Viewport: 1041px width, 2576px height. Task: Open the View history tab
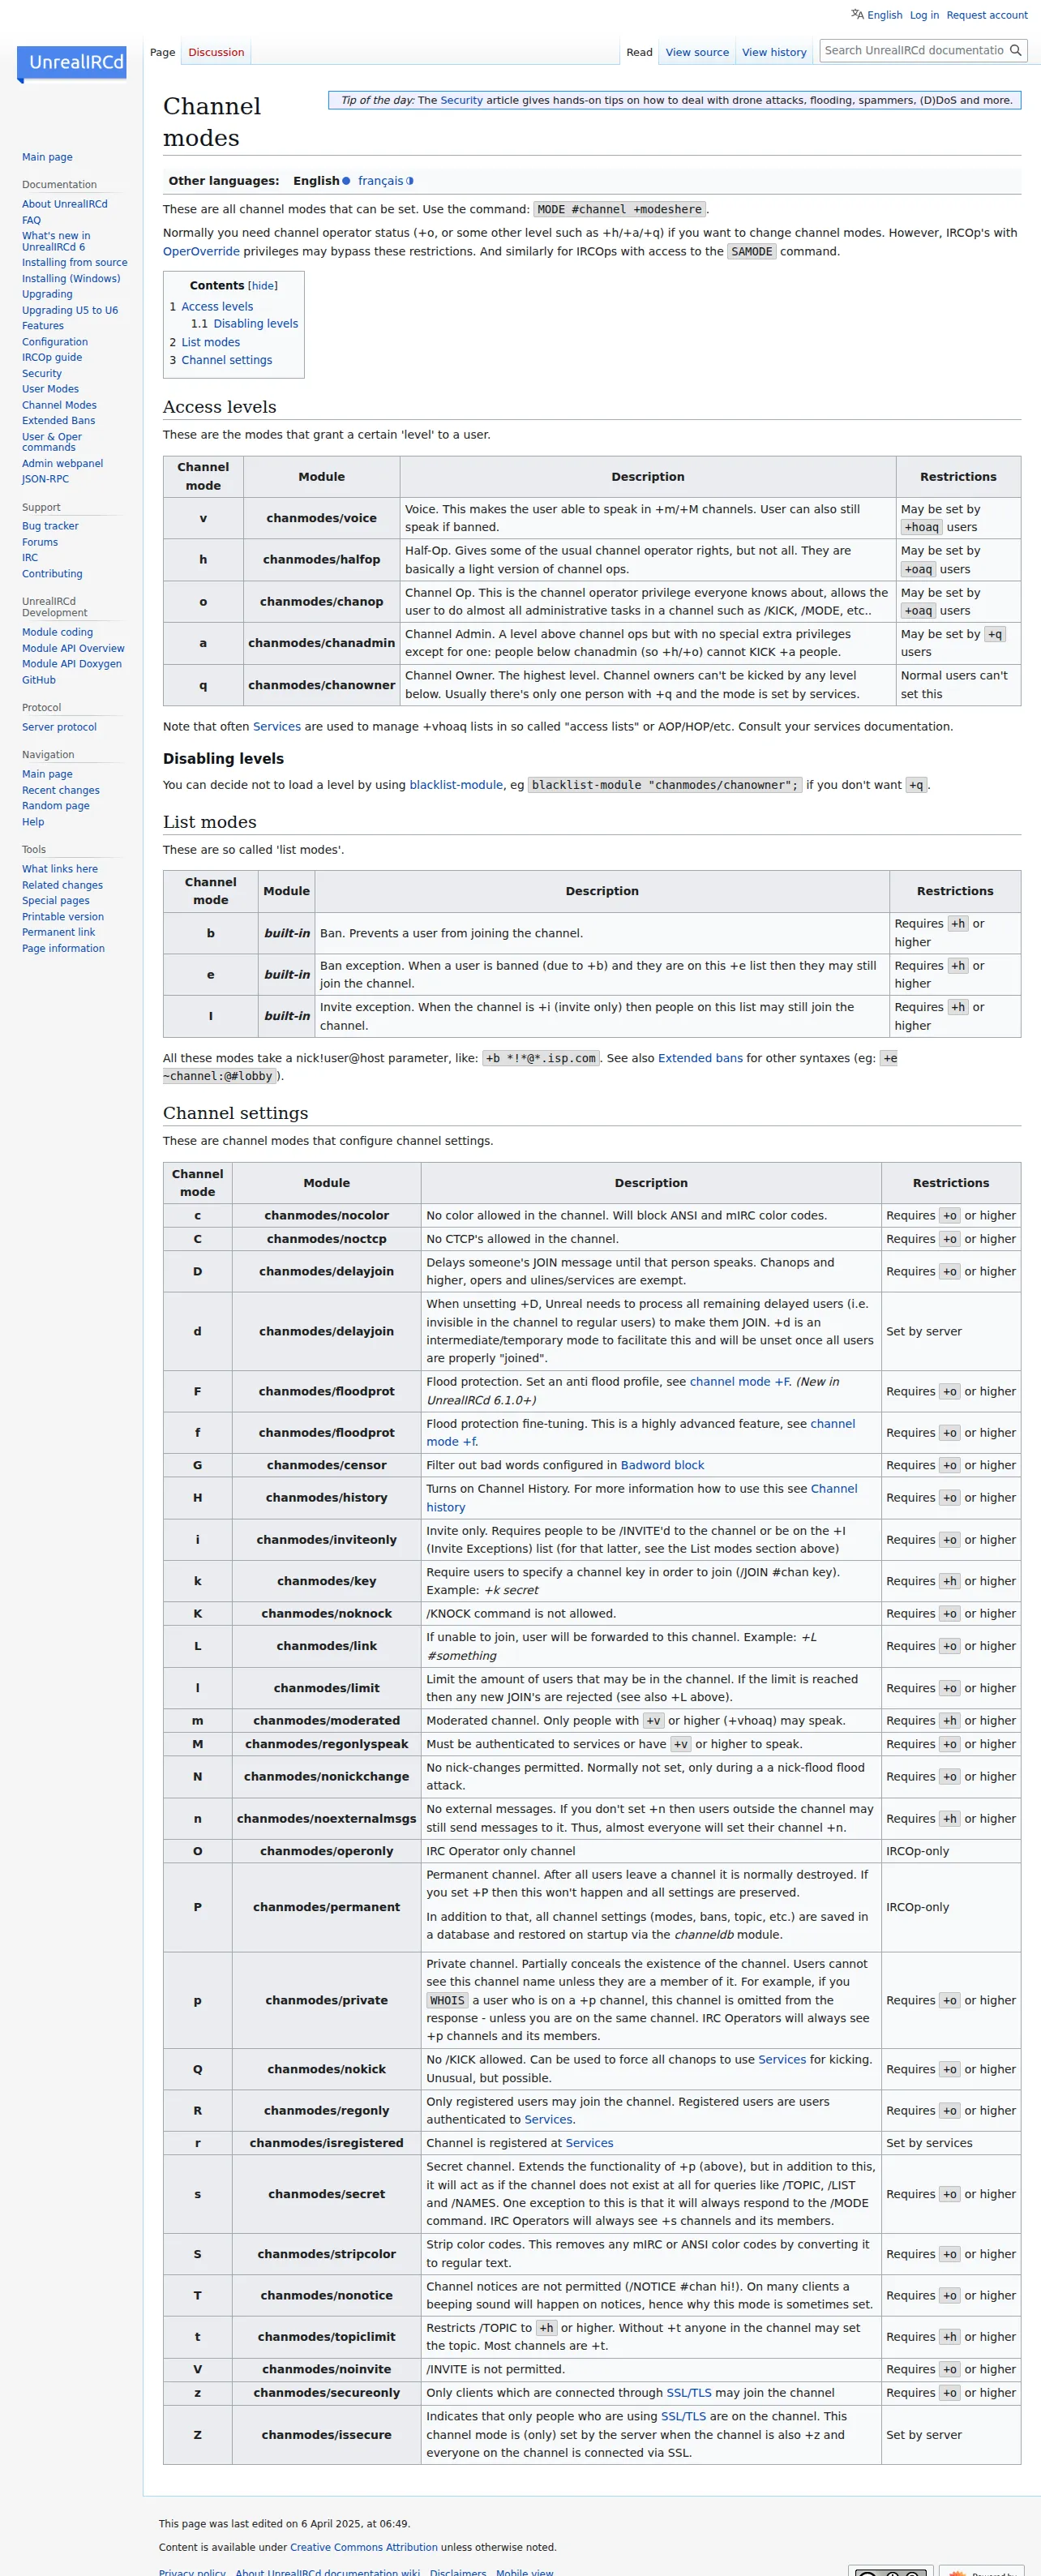(x=774, y=52)
